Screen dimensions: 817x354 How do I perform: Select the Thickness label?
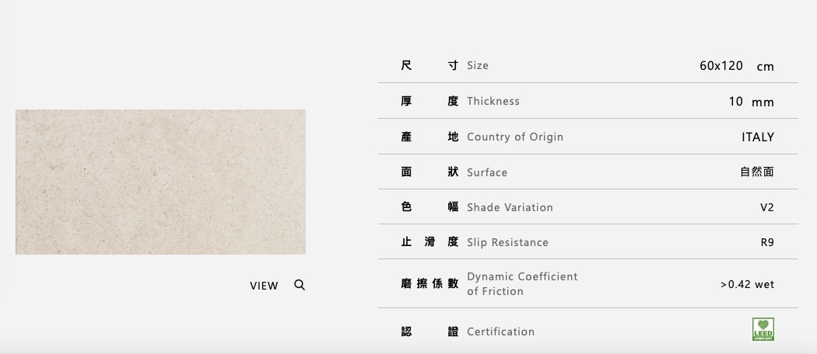(493, 101)
